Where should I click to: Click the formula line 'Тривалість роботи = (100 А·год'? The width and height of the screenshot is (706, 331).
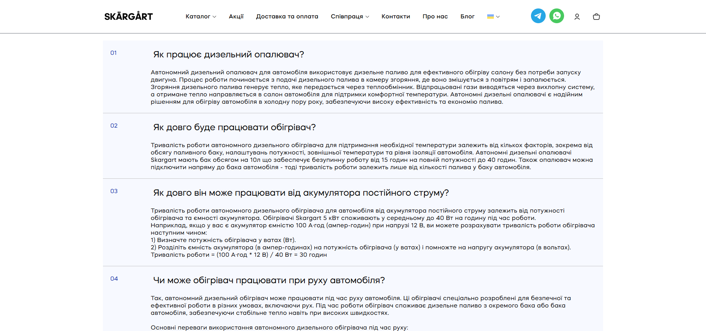tap(239, 255)
